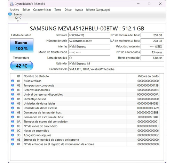Close the CrystalDiskInfo window
Viewport: 174px width, 163px height.
(160, 4)
